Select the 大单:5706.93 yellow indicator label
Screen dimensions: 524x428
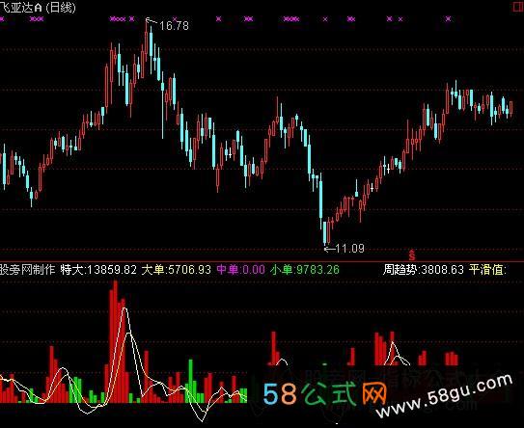[x=177, y=269]
